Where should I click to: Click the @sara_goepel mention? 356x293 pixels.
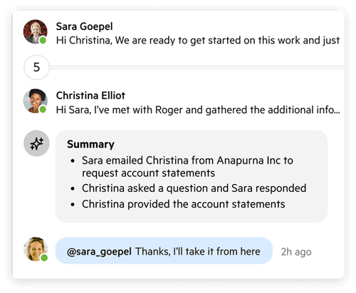[x=99, y=252]
